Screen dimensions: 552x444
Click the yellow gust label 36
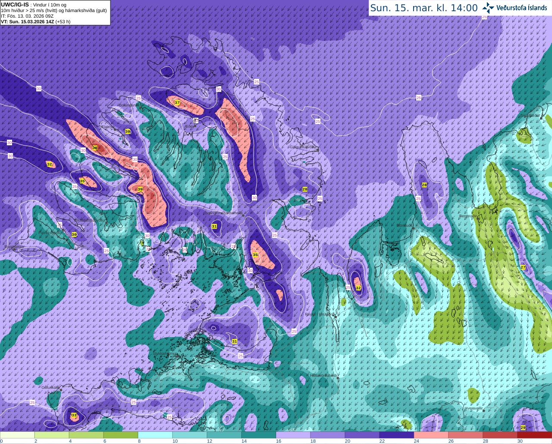pos(95,148)
